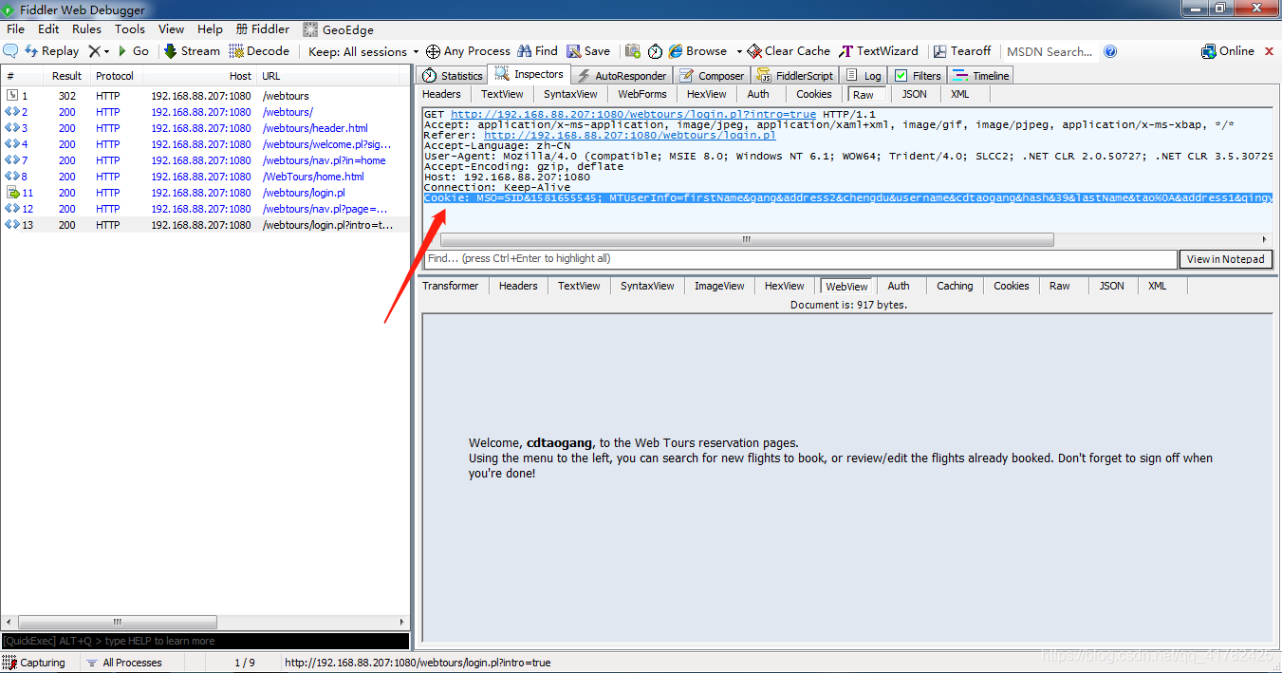
Task: Toggle Decode option in toolbar
Action: coord(259,51)
